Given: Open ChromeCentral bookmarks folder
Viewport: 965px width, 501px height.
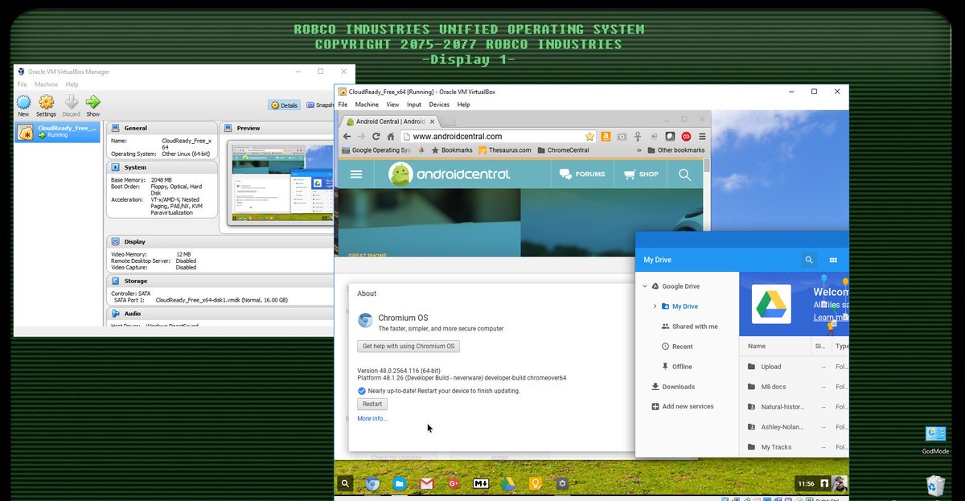Looking at the screenshot, I should [x=563, y=150].
